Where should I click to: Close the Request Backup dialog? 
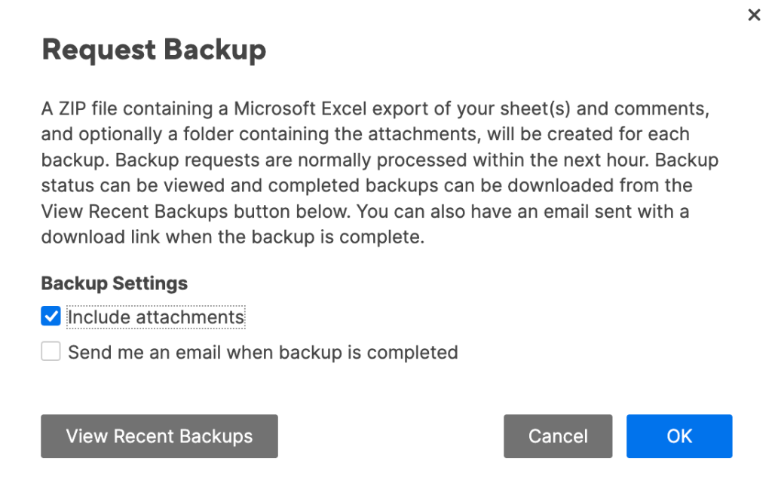(753, 15)
